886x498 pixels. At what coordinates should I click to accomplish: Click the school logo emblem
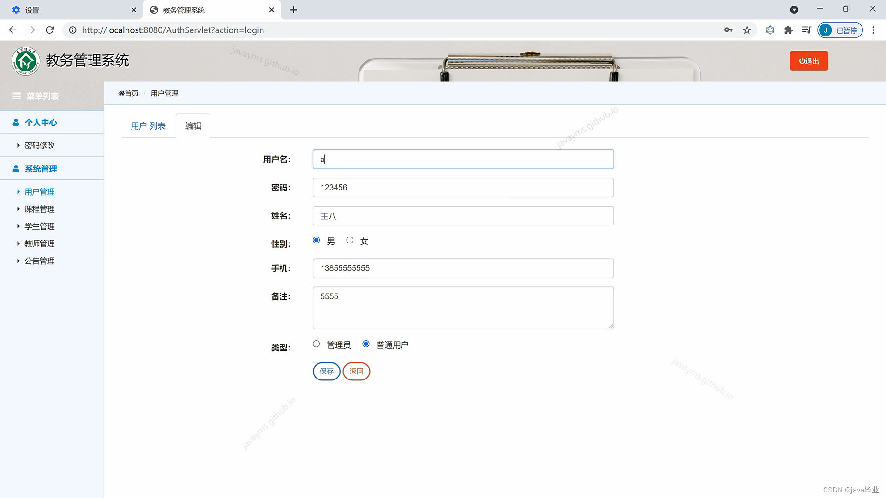point(26,61)
